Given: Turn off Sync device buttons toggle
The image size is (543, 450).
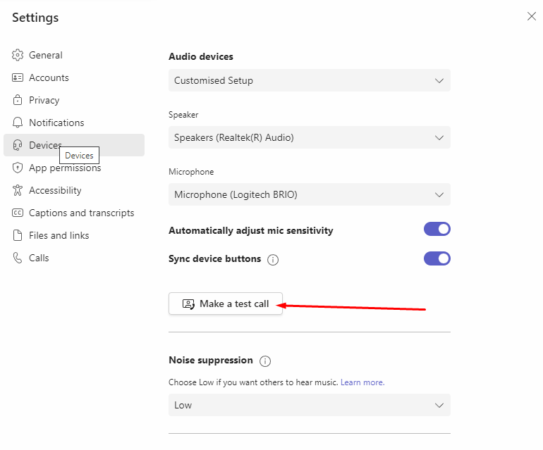Looking at the screenshot, I should 437,258.
